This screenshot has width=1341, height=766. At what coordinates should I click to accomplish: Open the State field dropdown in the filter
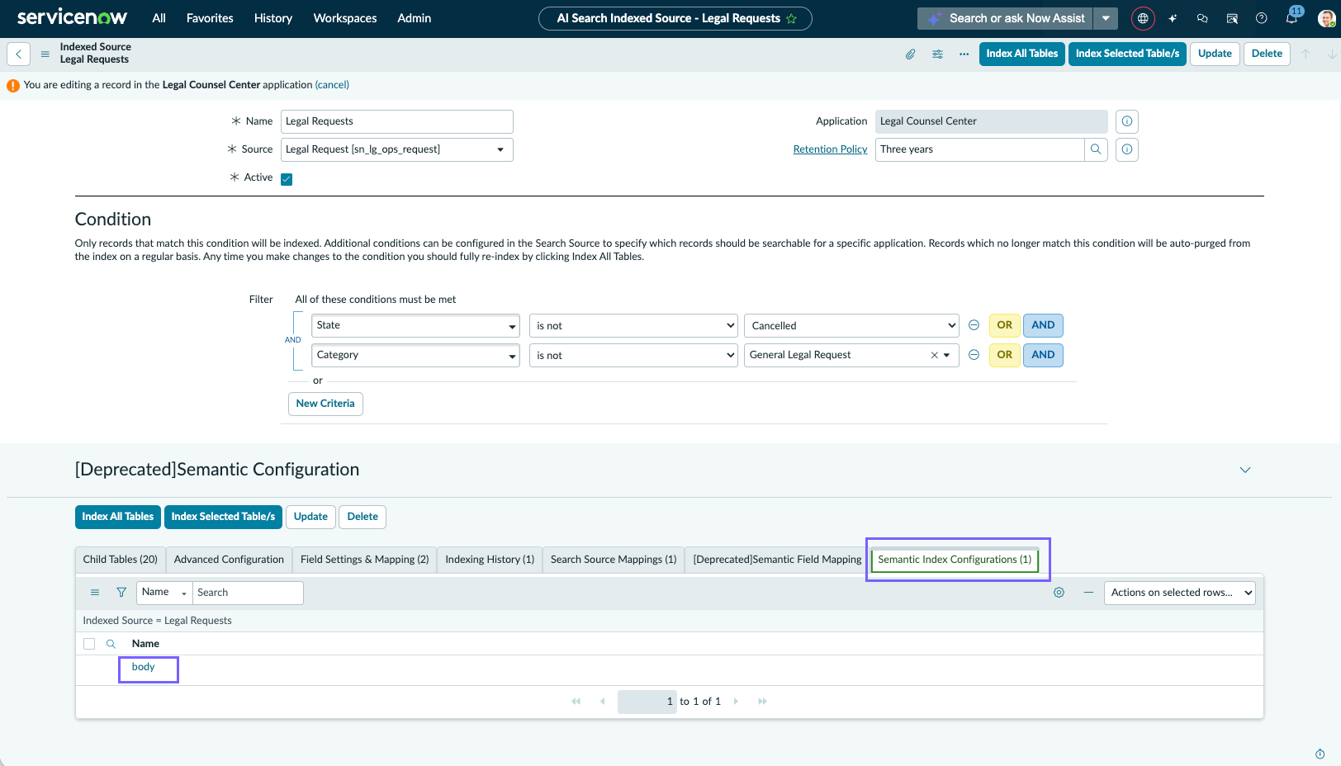pos(415,325)
